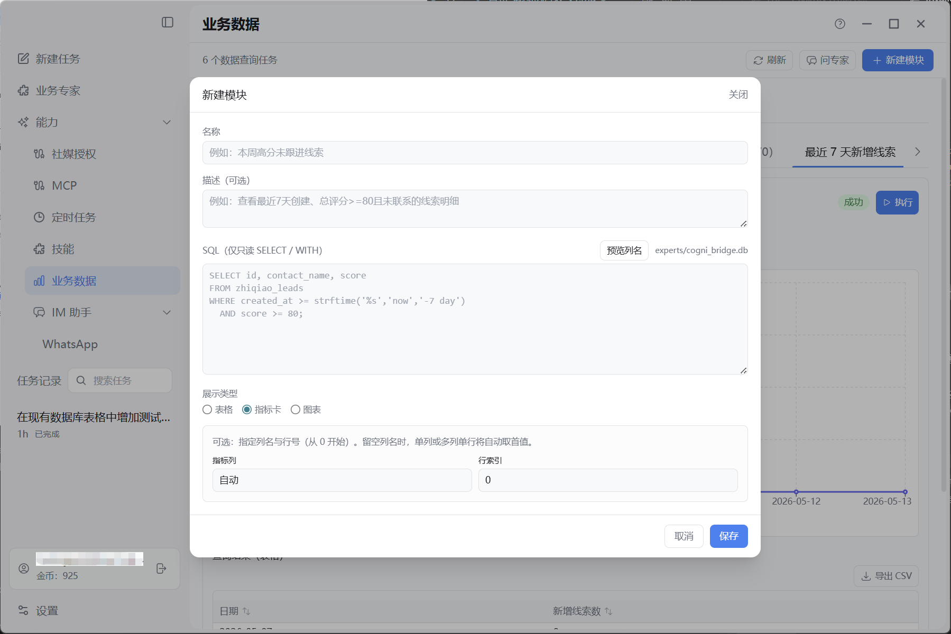Image resolution: width=951 pixels, height=634 pixels.
Task: Focus the 名称 input field
Action: [x=475, y=153]
